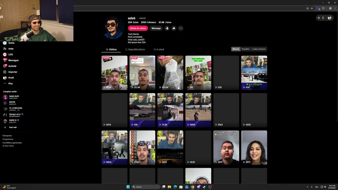Switch to the A aimé tab
The image size is (338, 190).
pyautogui.click(x=159, y=49)
